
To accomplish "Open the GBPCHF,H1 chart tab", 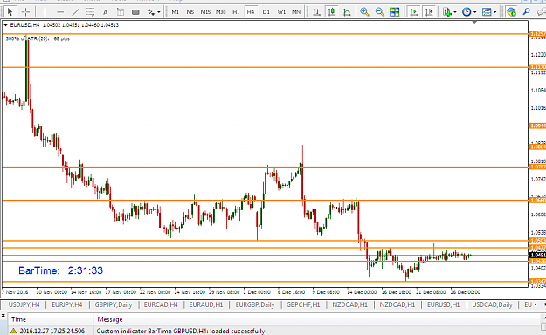I will point(303,304).
